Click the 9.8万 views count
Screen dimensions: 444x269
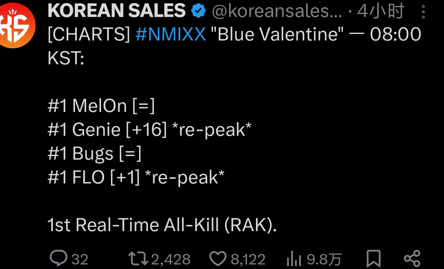324,260
